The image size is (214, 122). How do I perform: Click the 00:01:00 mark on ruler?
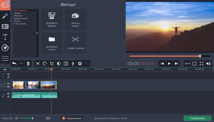(x=82, y=69)
